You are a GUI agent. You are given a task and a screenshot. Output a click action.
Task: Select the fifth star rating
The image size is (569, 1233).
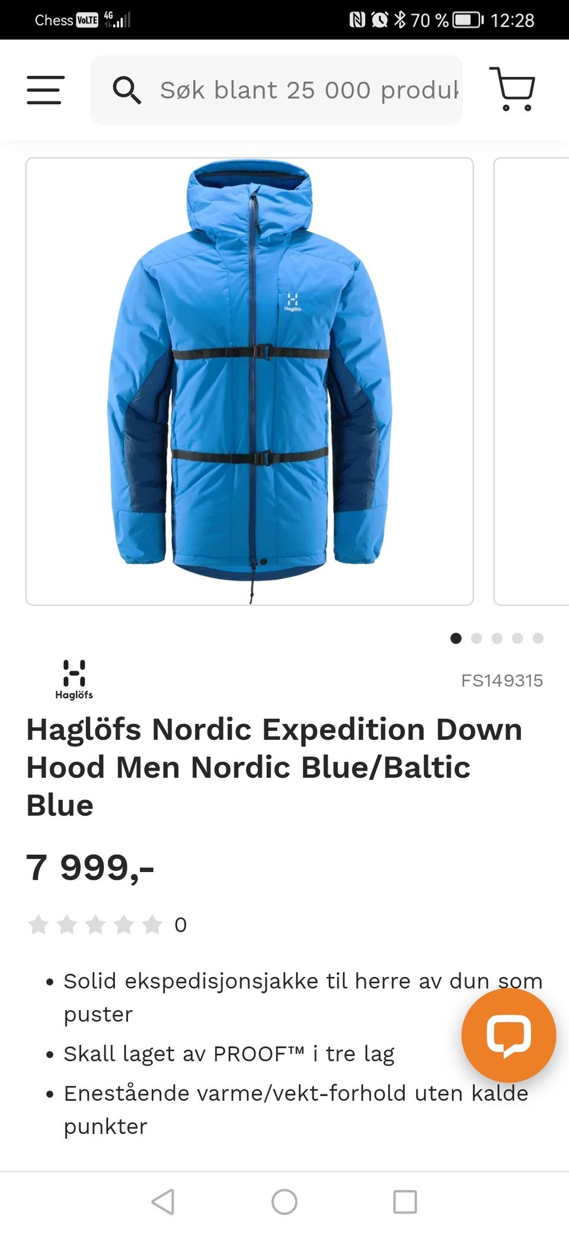pos(152,924)
